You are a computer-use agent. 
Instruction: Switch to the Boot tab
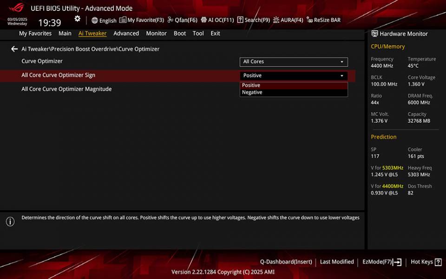[180, 33]
